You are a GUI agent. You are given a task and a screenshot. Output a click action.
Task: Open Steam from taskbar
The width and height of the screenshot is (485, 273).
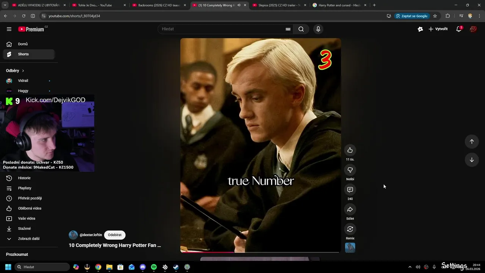pyautogui.click(x=176, y=267)
